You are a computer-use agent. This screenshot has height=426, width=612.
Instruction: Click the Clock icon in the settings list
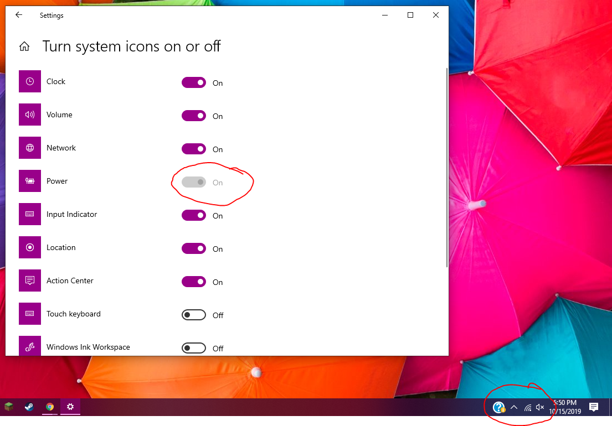(x=29, y=81)
